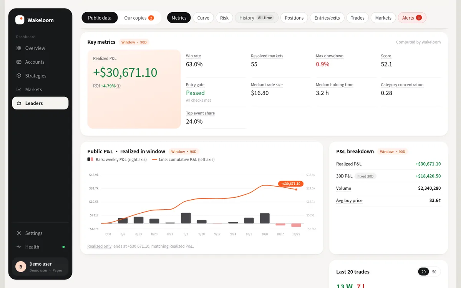Open the Demo user account card
Viewport: 461px width, 288px height.
point(40,266)
